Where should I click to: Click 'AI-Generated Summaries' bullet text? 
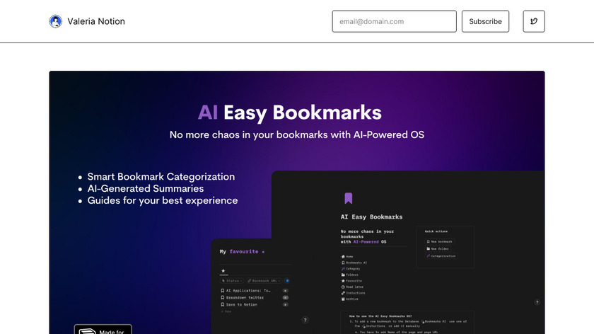[x=146, y=188]
